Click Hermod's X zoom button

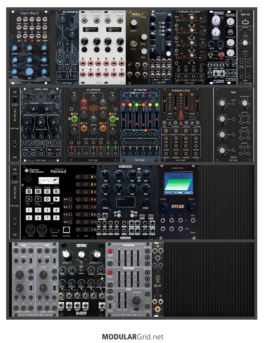pos(29,199)
